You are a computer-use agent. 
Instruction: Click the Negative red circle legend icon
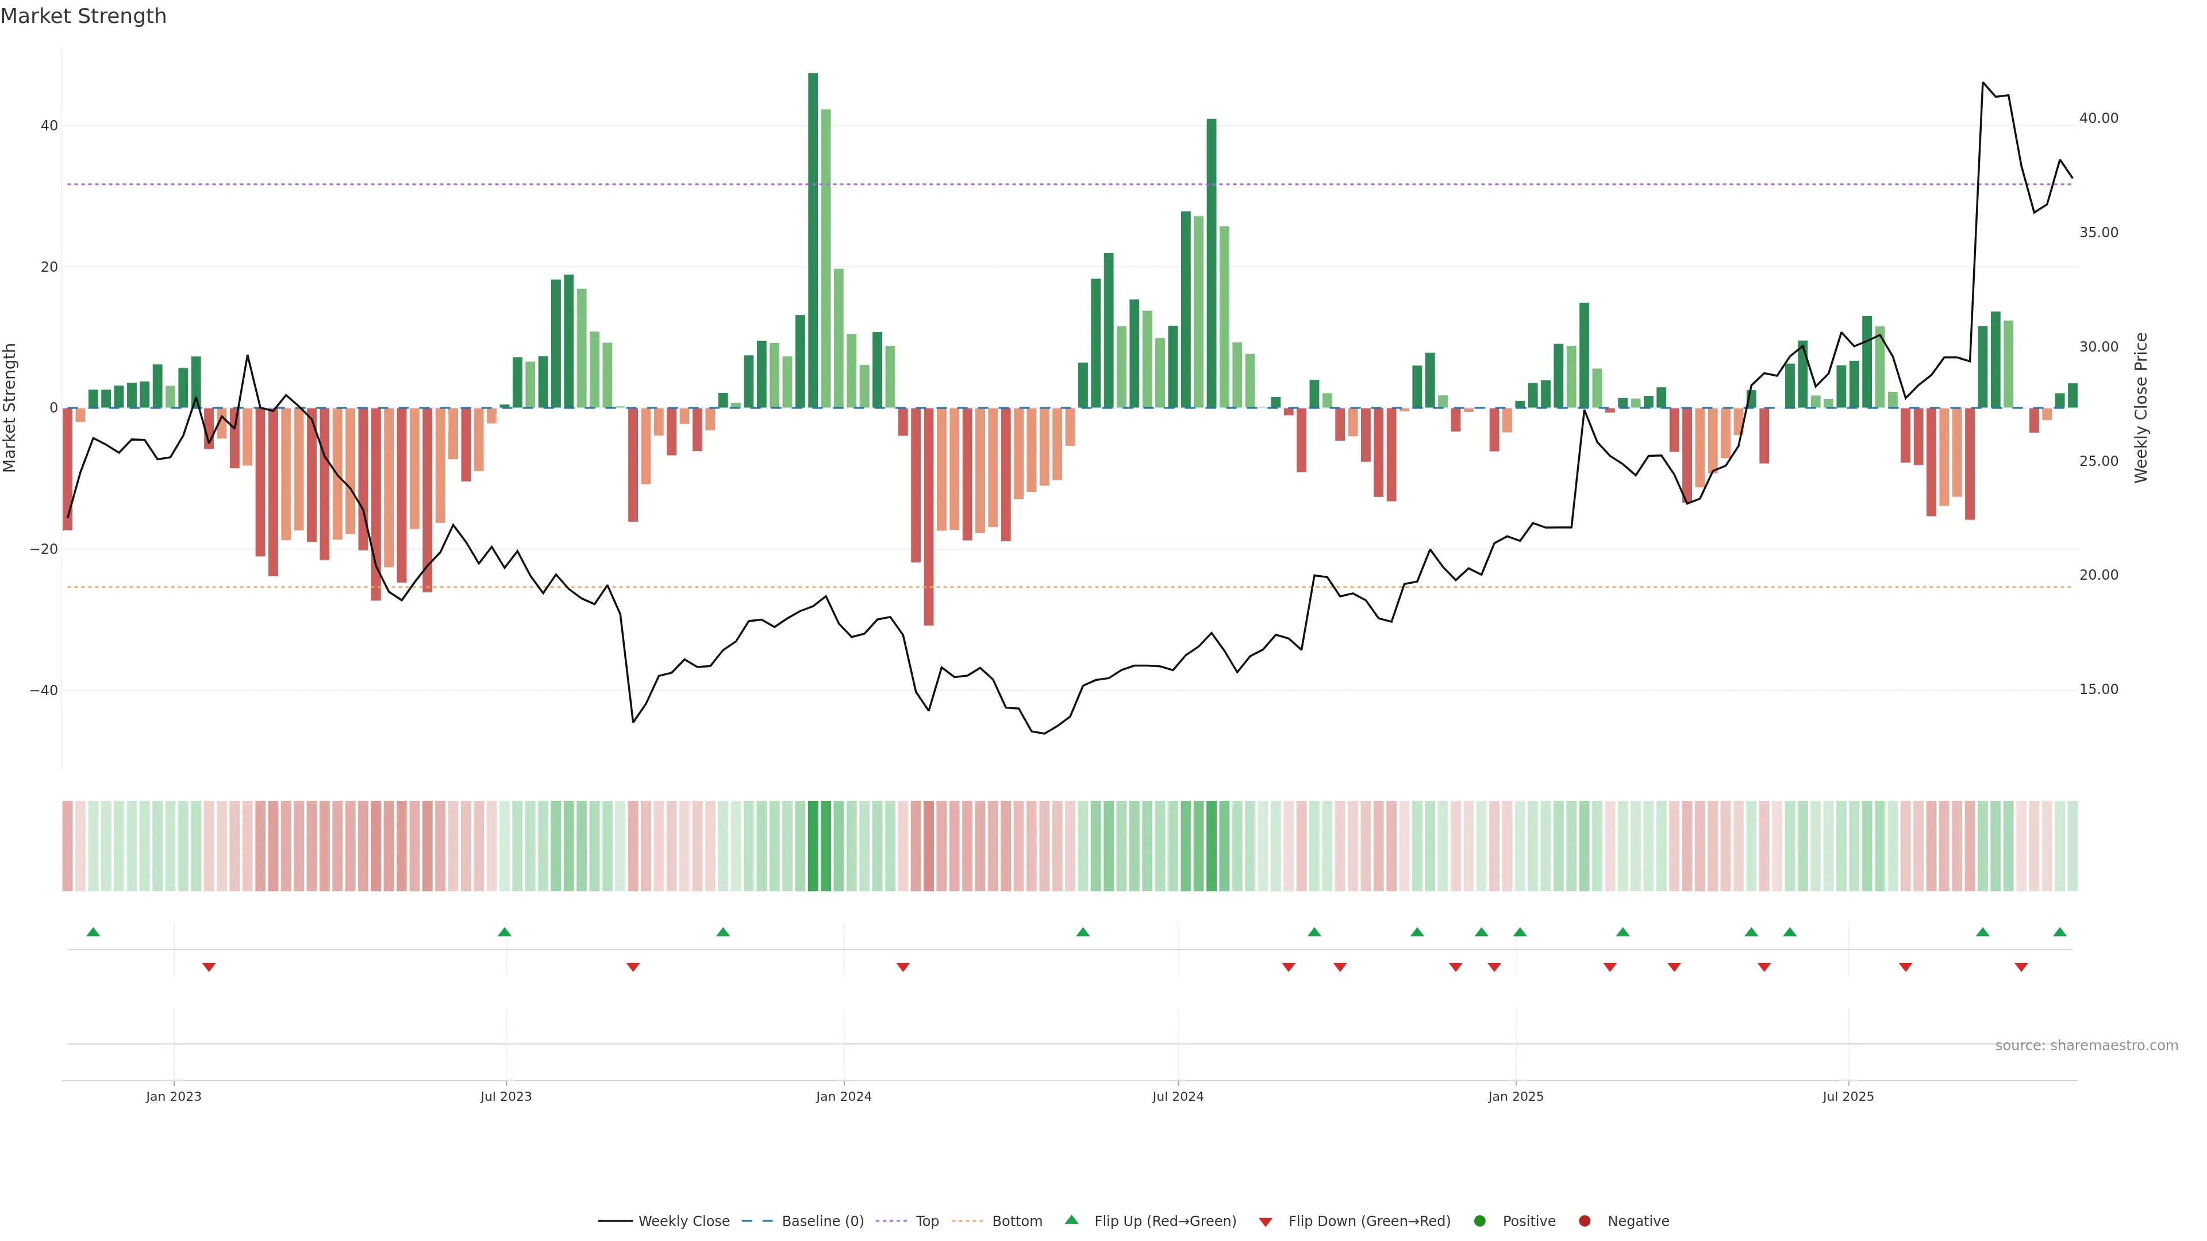coord(1584,1221)
